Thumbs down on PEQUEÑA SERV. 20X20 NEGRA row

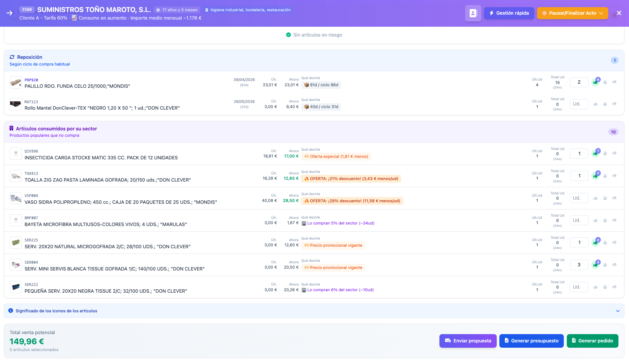[614, 287]
